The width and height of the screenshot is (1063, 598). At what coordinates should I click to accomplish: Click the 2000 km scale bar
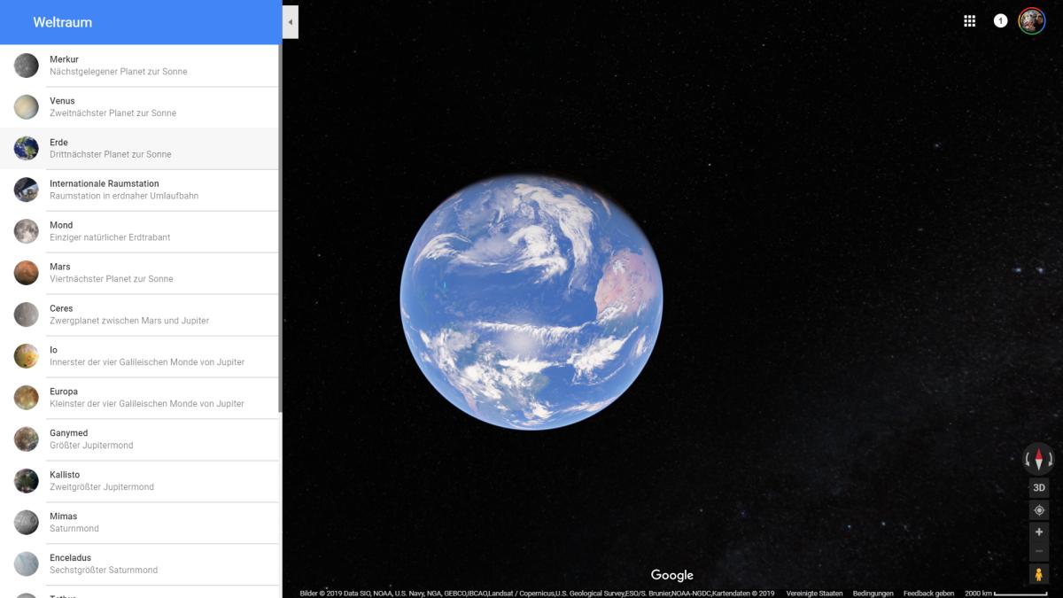1005,594
